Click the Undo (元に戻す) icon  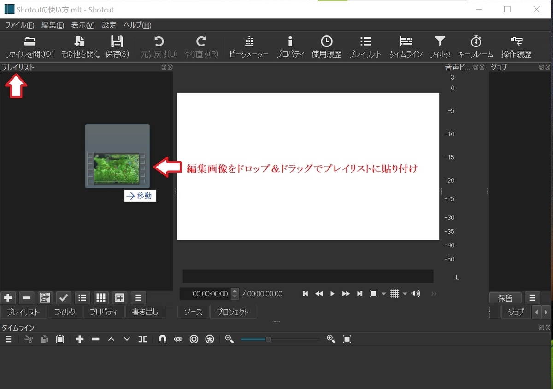click(159, 42)
